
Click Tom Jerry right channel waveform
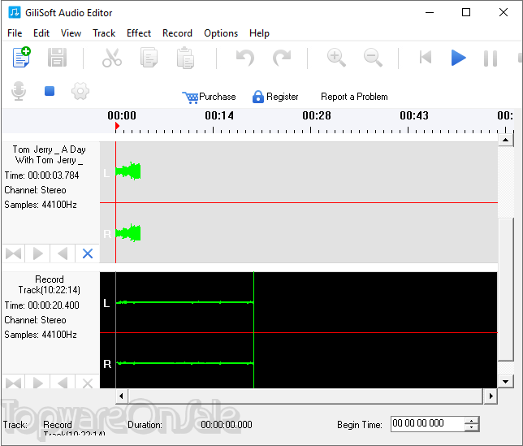(128, 232)
